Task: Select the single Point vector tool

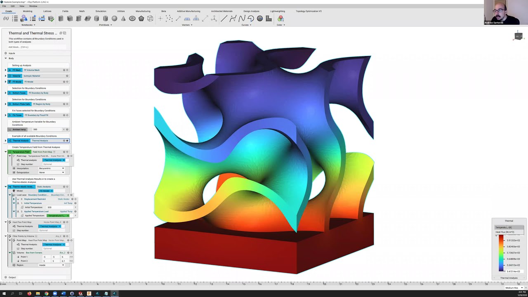Action: coord(160,19)
